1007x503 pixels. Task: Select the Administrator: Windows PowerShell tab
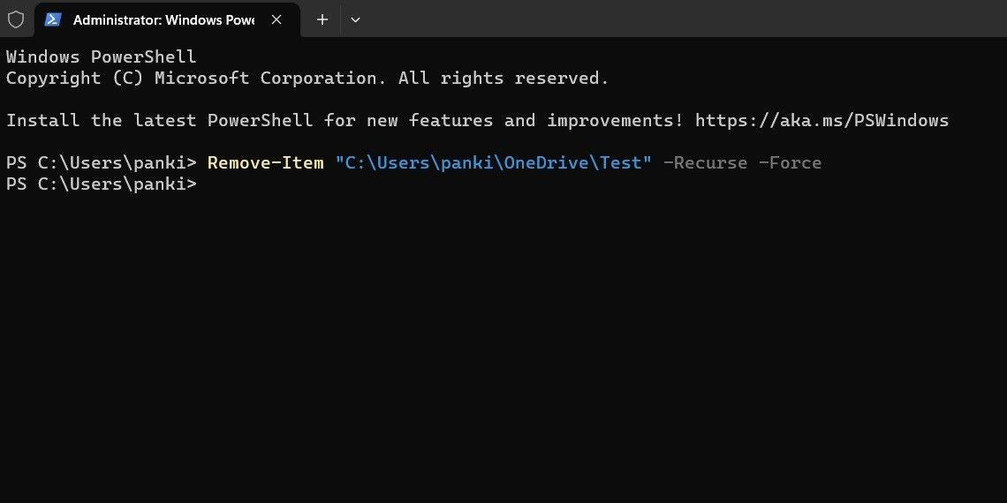coord(163,19)
